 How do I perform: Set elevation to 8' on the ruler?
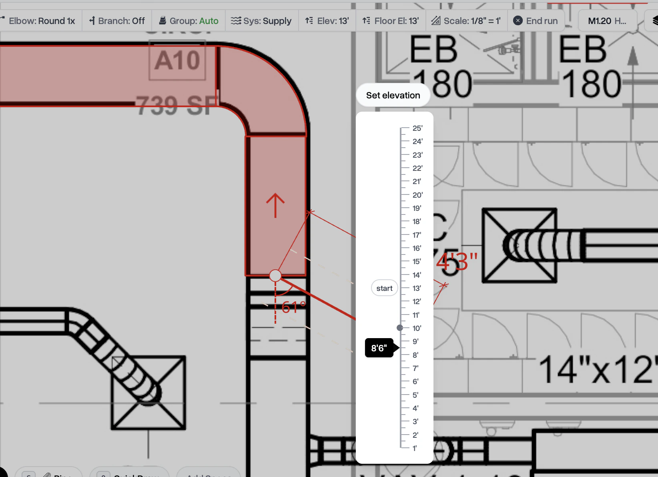[x=415, y=355]
